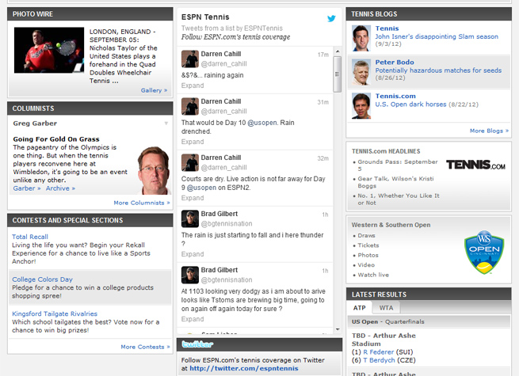Open the Twitter logo in the footer bar
The width and height of the screenshot is (519, 376).
pyautogui.click(x=197, y=344)
